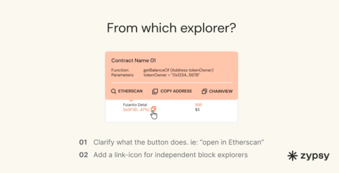Click the magnifier icon beside ETHERSCAN

[x=113, y=91]
